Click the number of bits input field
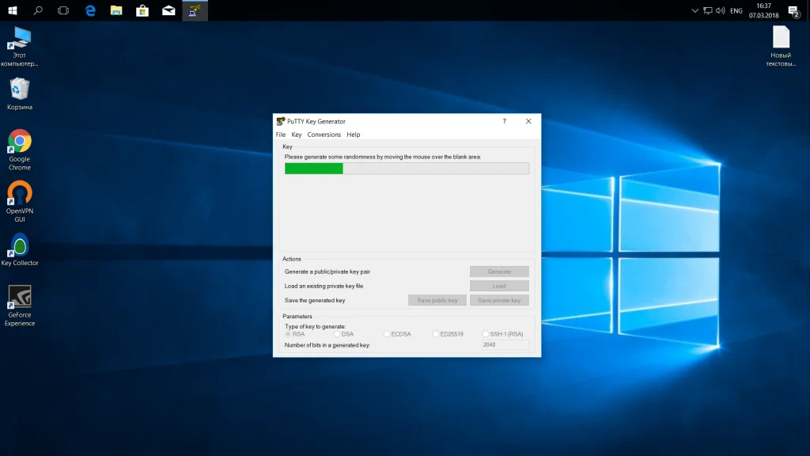 pos(505,345)
